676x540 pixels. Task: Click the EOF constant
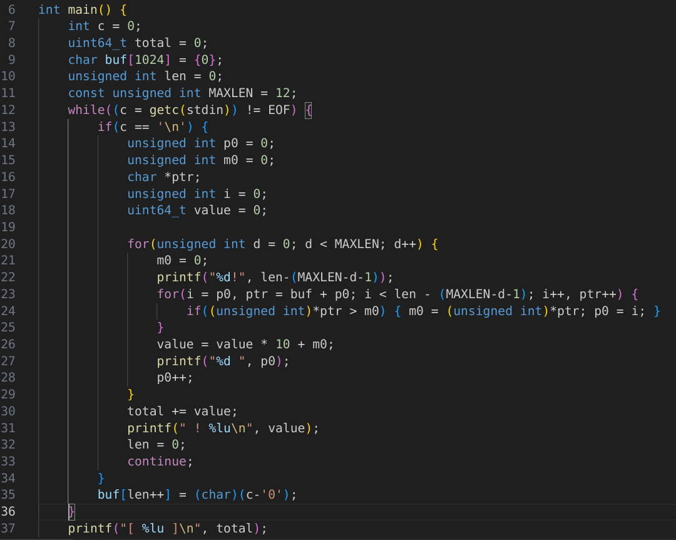pos(276,110)
